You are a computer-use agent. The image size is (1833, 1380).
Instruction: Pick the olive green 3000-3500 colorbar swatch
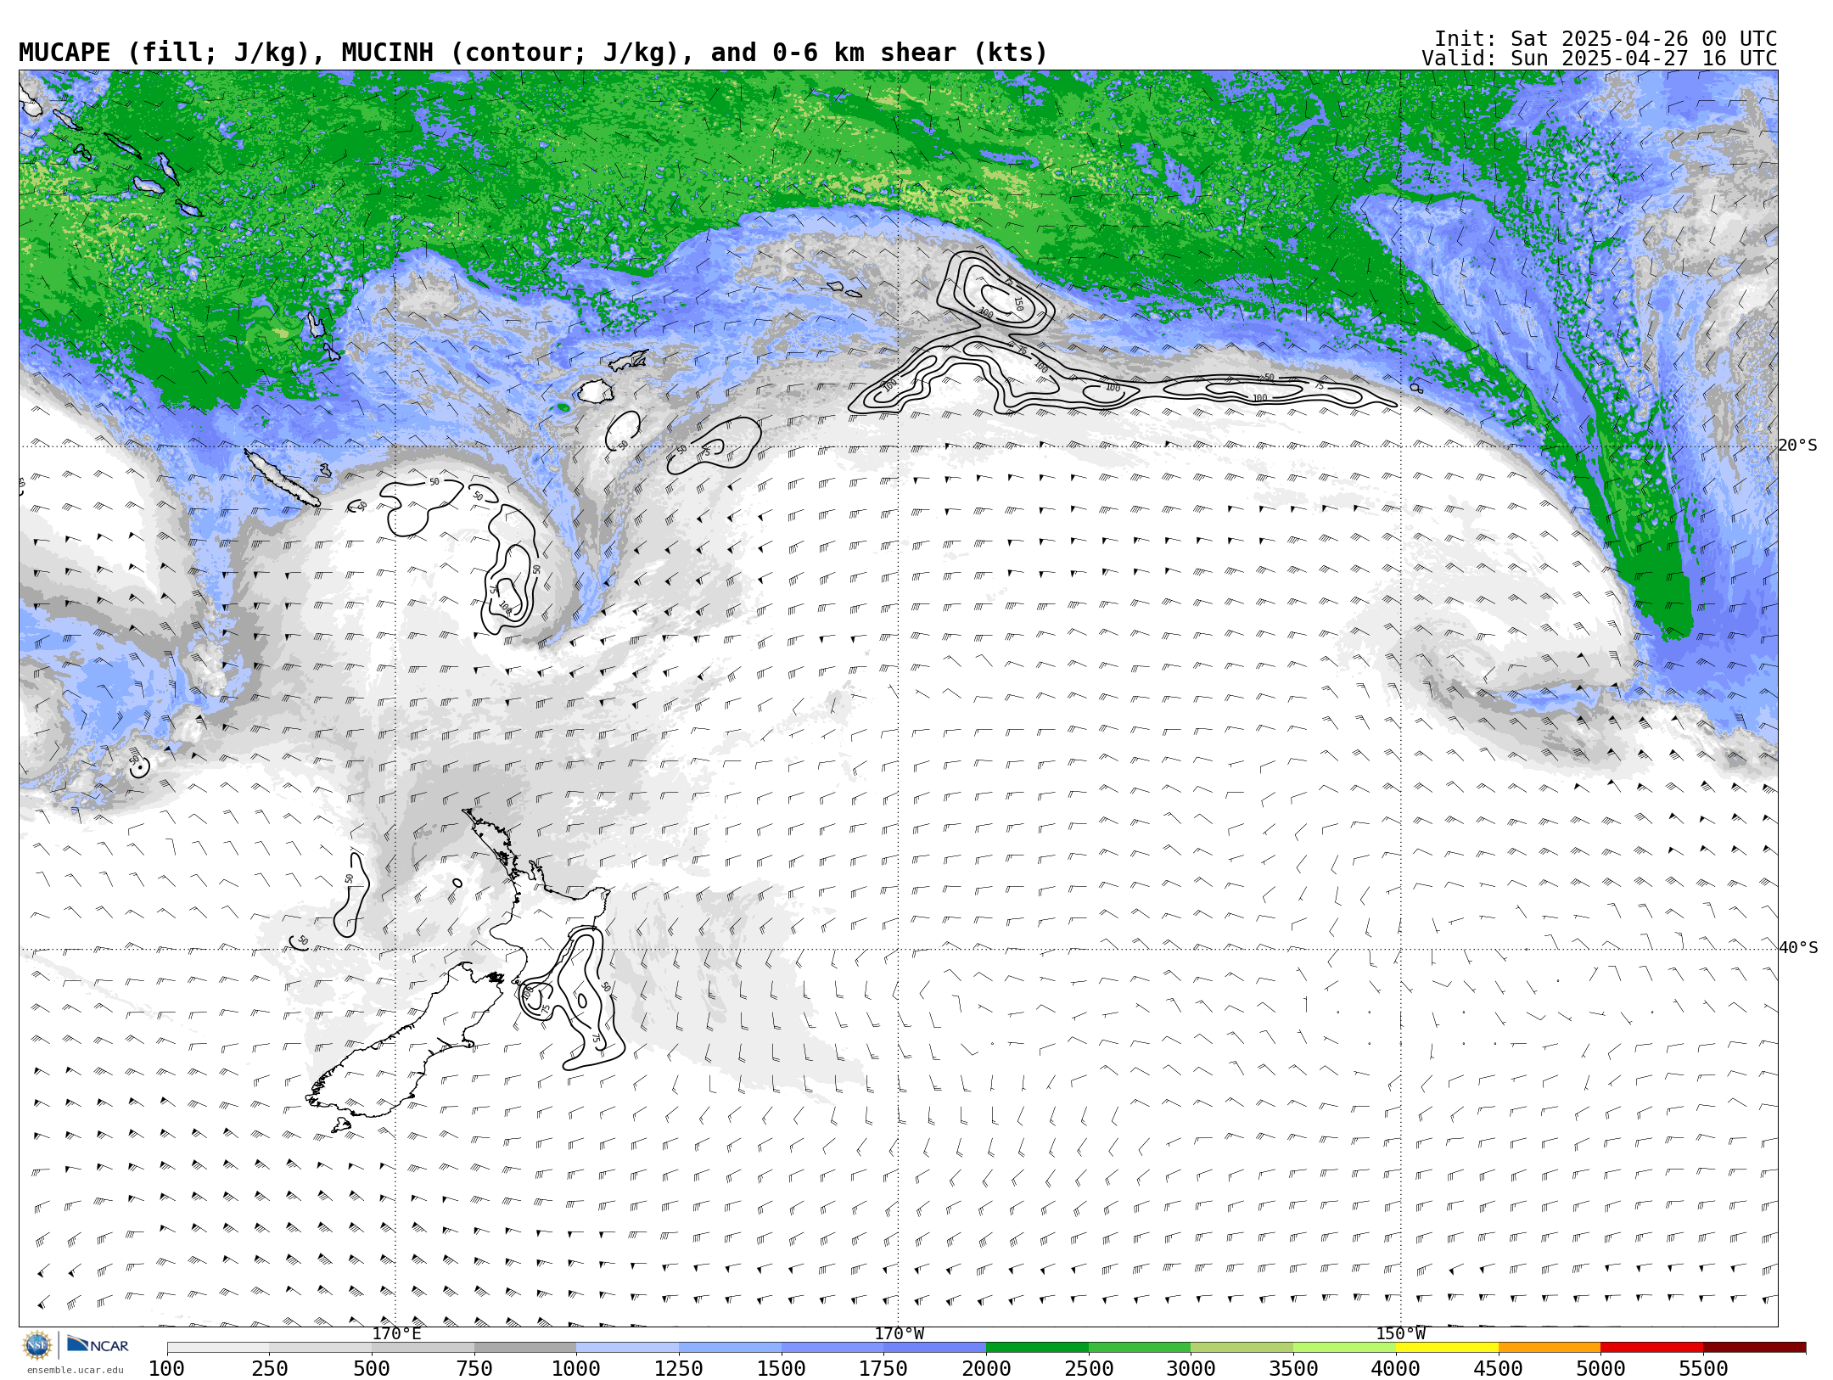pyautogui.click(x=1242, y=1347)
